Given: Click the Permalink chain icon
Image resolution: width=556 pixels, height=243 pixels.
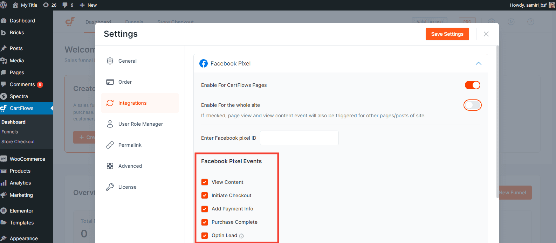Looking at the screenshot, I should coord(110,145).
